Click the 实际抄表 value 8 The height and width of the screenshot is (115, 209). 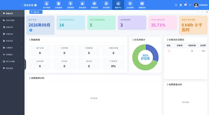(x=192, y=51)
